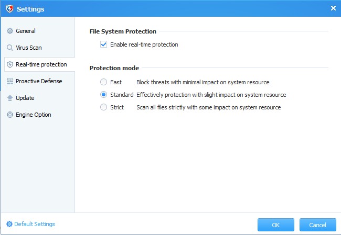Open the Update settings tab
The height and width of the screenshot is (235, 341).
click(25, 98)
